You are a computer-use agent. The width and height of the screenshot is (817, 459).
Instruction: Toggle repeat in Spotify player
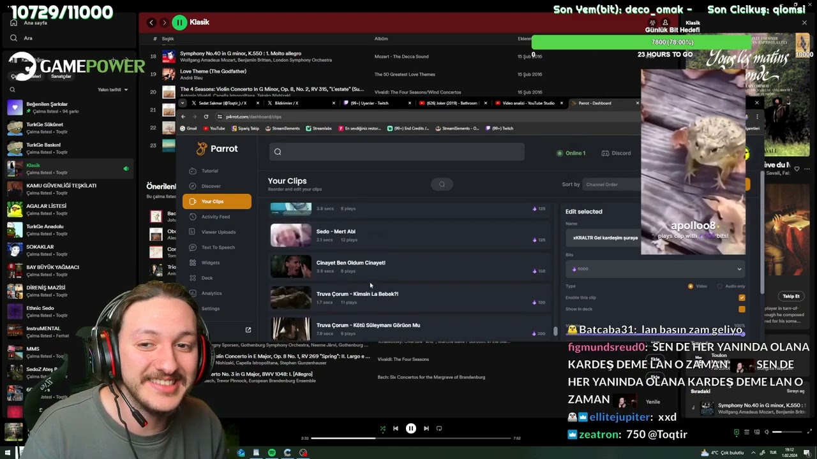(439, 428)
